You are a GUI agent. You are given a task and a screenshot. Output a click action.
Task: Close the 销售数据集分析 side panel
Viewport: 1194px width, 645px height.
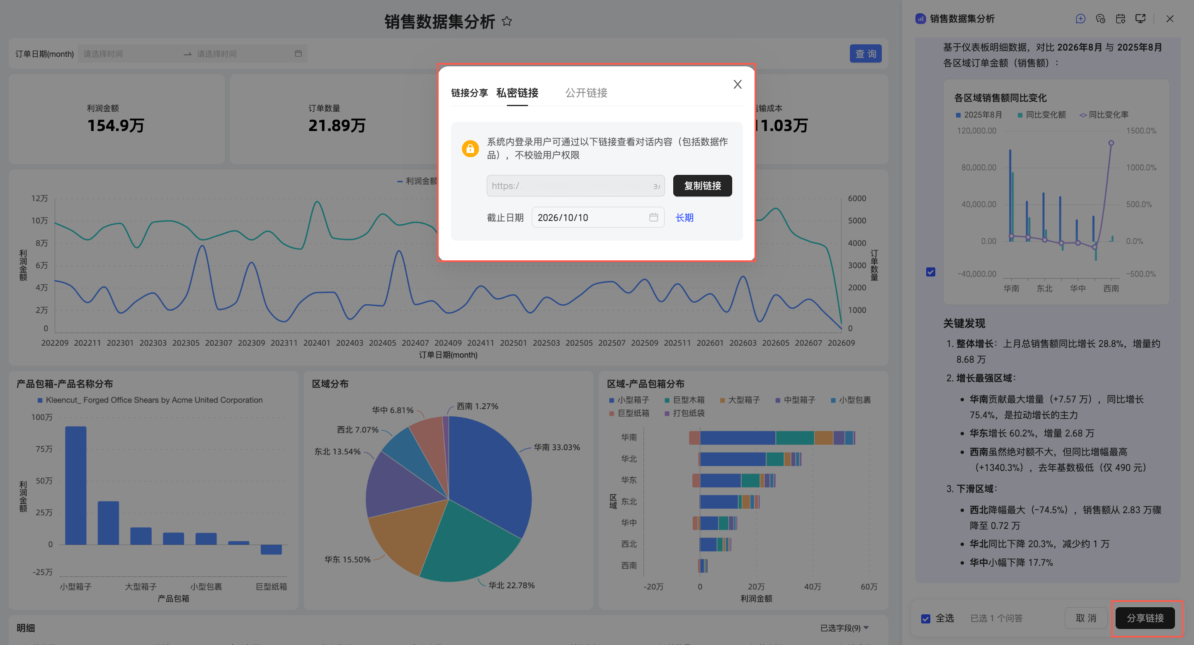[x=1170, y=19]
